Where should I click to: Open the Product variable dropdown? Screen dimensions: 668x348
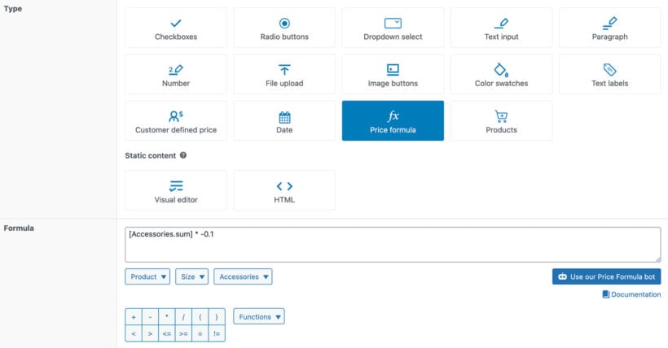(147, 276)
